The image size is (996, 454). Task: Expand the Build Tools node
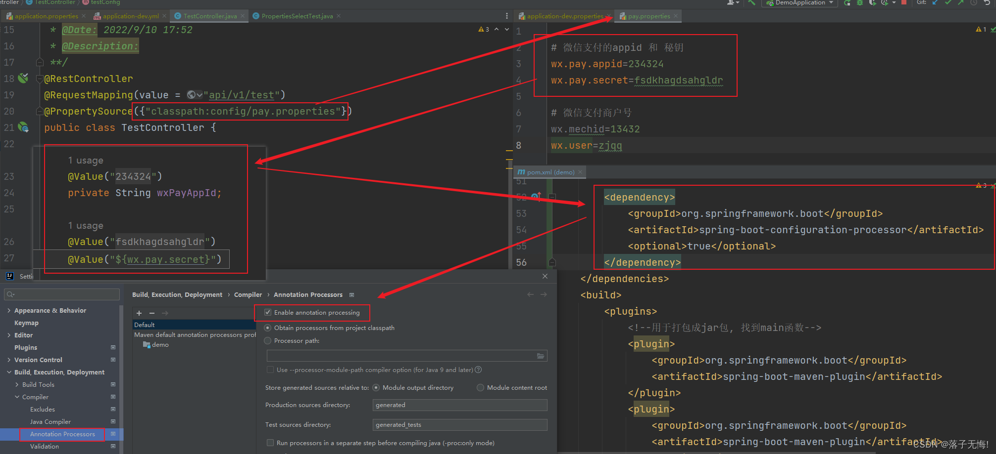pos(17,384)
